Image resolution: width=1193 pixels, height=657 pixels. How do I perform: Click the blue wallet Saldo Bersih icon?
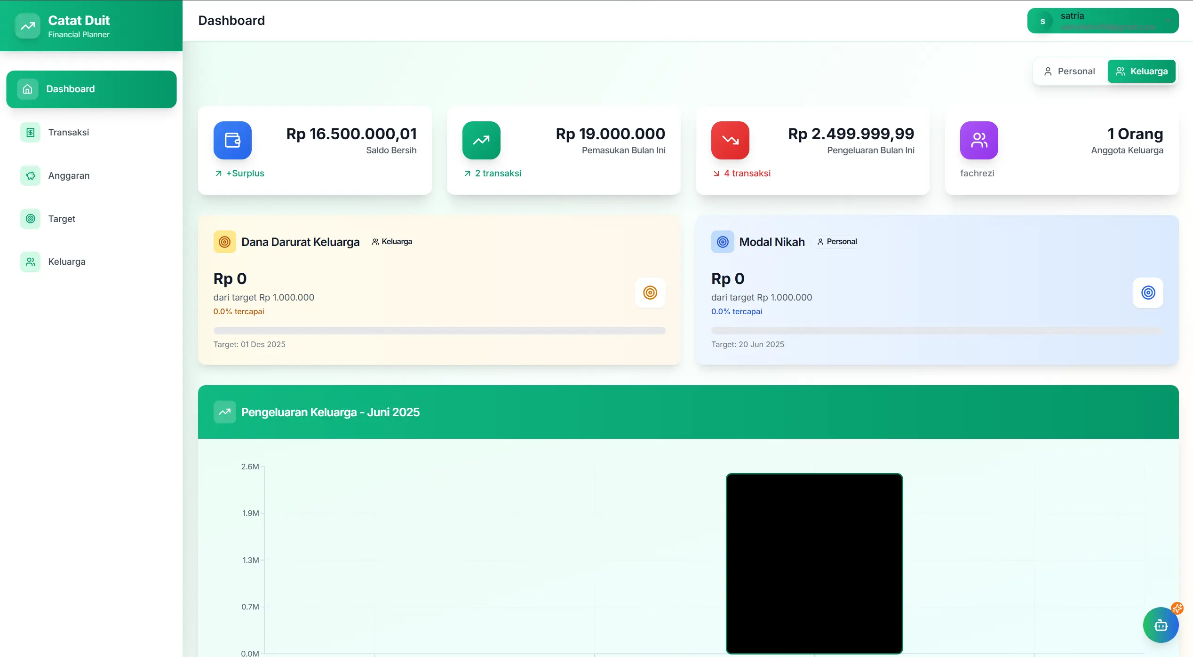pos(232,140)
